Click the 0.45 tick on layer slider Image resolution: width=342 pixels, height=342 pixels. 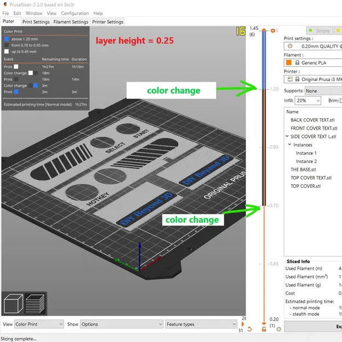(x=274, y=264)
